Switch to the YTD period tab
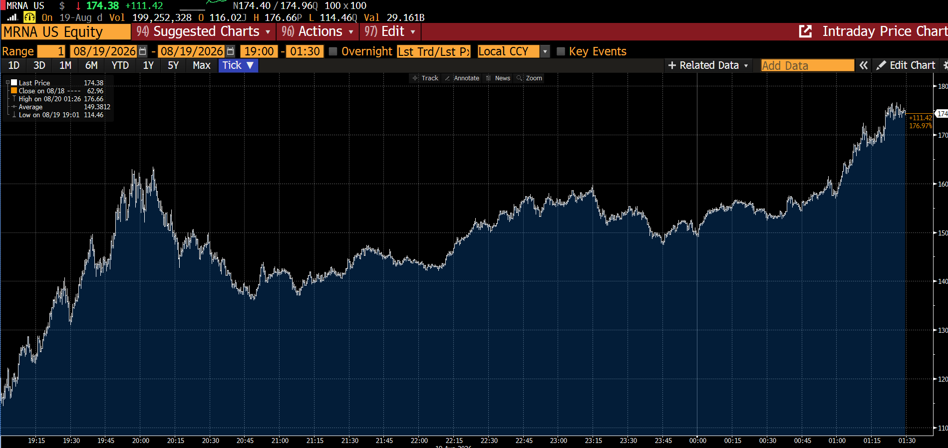This screenshot has height=448, width=948. click(x=120, y=65)
